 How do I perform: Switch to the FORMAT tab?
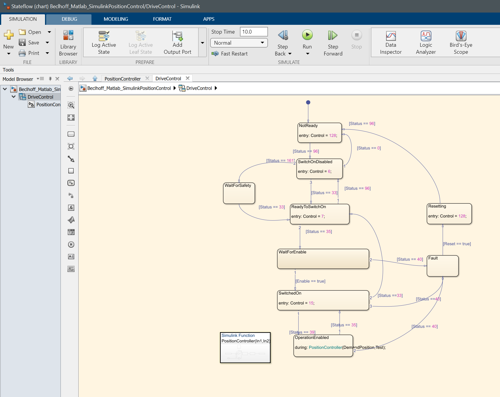click(162, 19)
